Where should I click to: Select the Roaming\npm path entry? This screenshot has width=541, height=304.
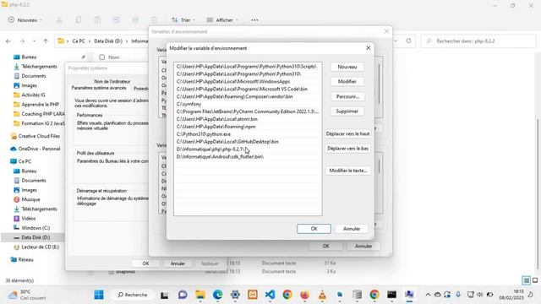pos(248,127)
